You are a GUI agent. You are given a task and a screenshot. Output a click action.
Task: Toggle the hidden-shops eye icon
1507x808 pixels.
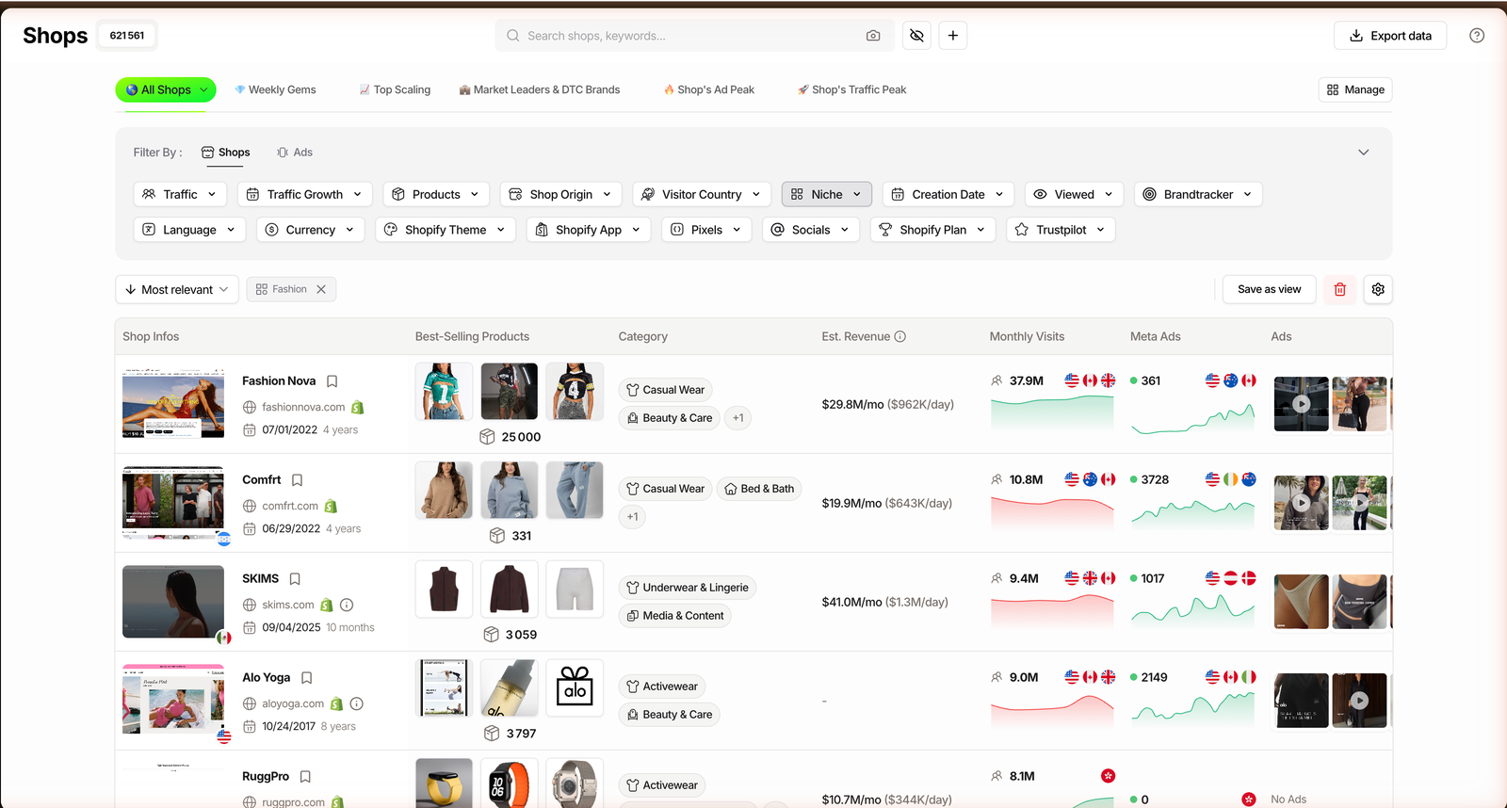pyautogui.click(x=916, y=36)
